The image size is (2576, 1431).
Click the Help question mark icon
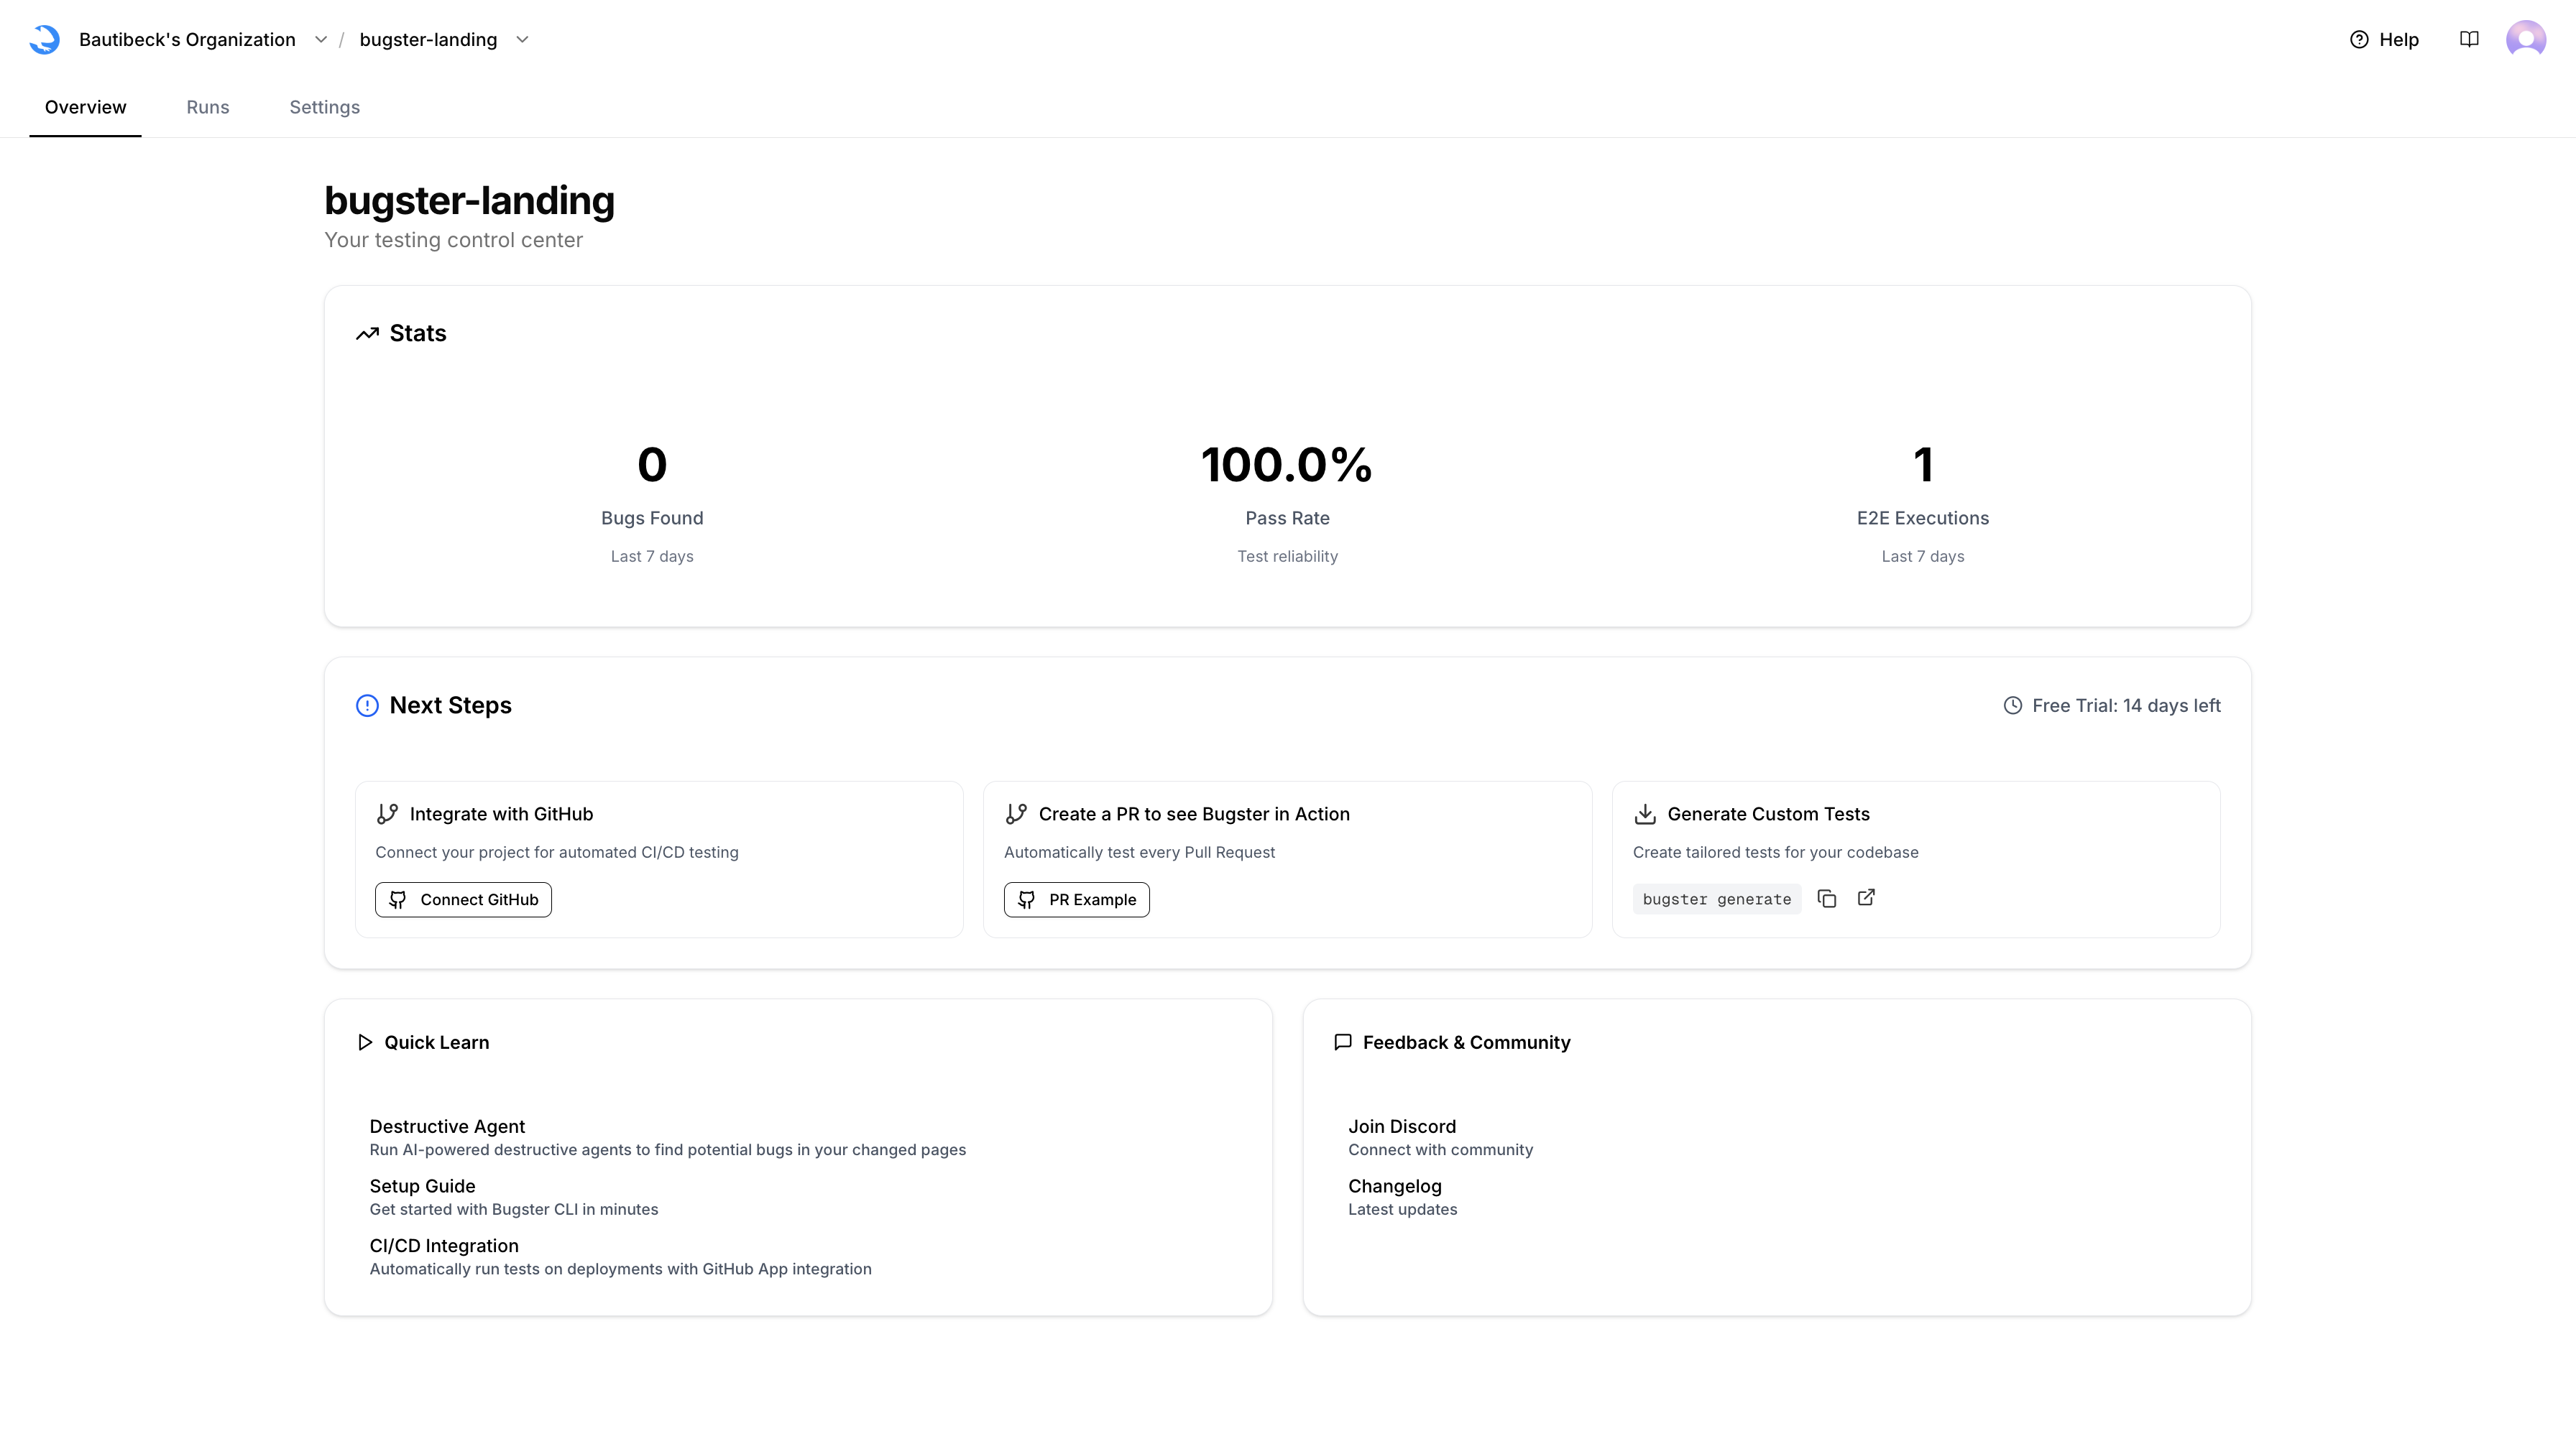coord(2359,40)
